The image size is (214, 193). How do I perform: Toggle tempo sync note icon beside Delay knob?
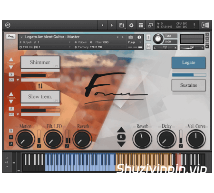pos(181,146)
